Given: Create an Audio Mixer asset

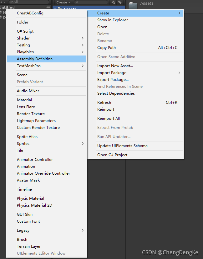Looking at the screenshot, I should click(47, 91).
